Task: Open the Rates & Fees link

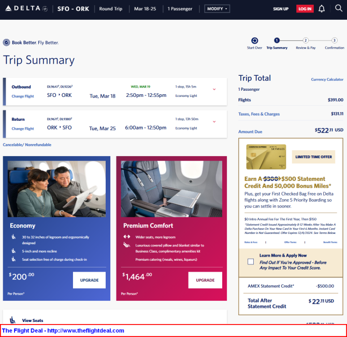Action: (x=251, y=242)
